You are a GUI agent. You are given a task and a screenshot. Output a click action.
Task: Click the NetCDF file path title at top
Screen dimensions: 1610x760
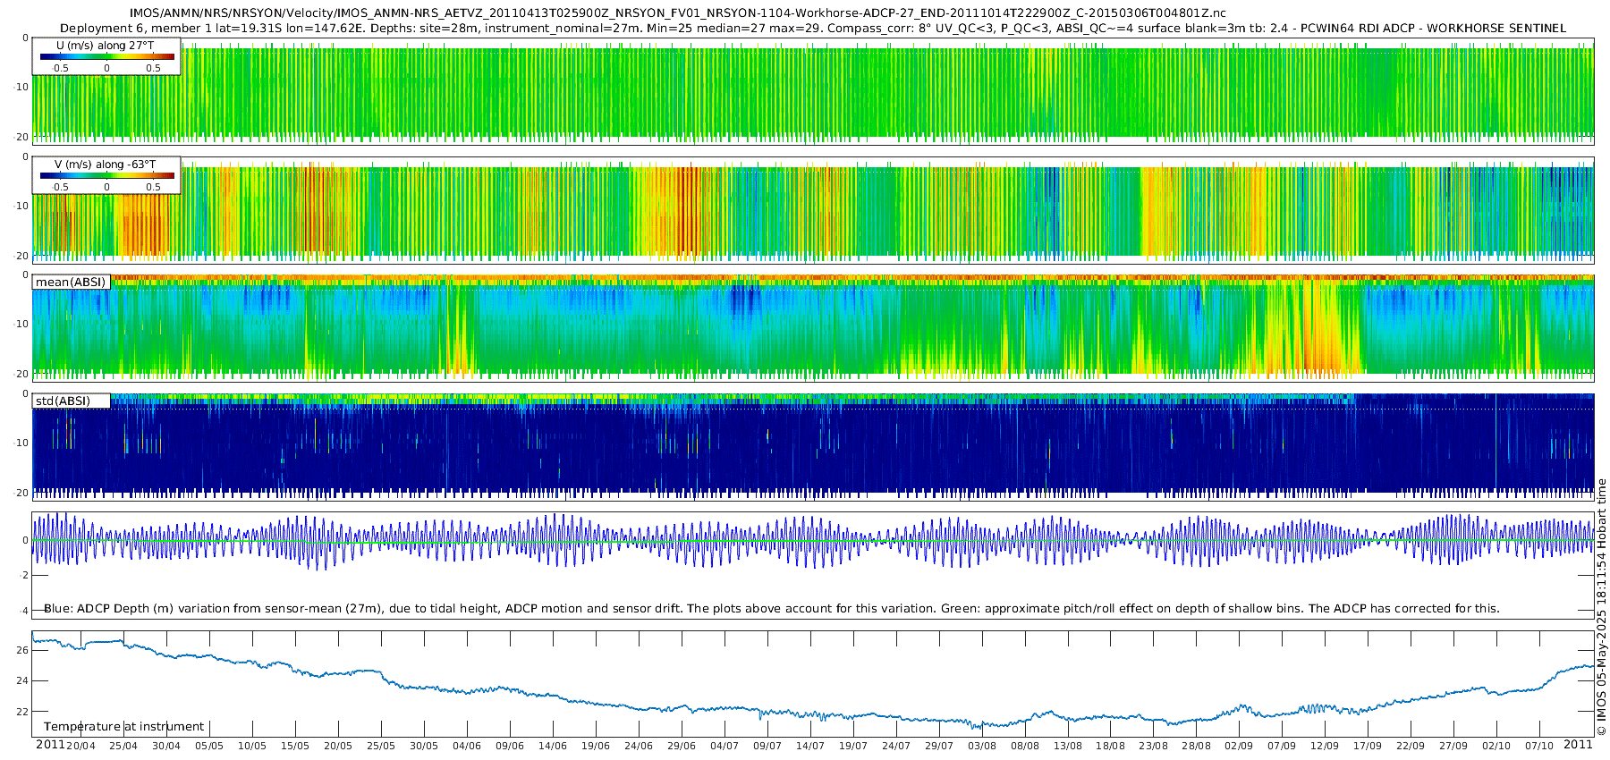click(677, 13)
